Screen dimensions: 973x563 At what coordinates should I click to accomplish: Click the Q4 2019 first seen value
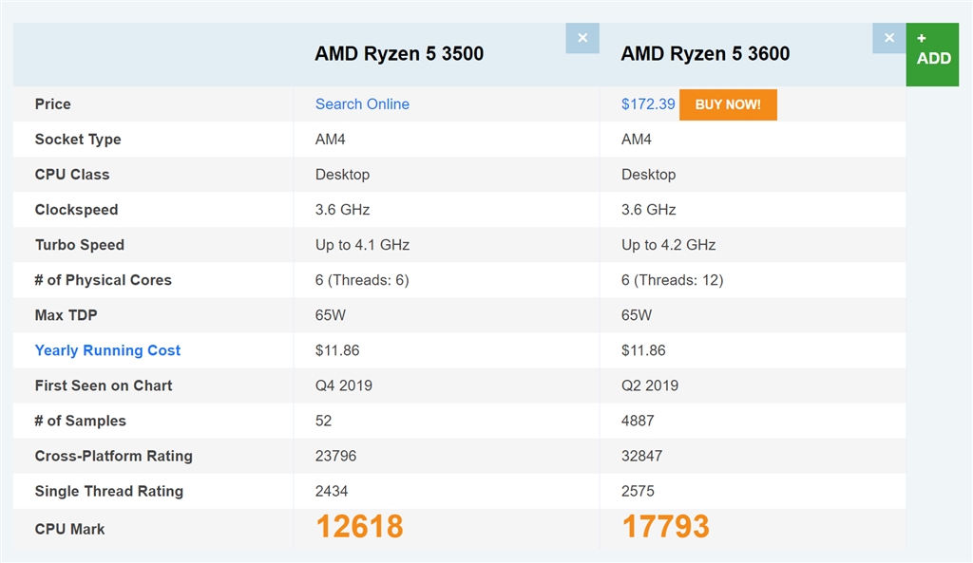344,385
